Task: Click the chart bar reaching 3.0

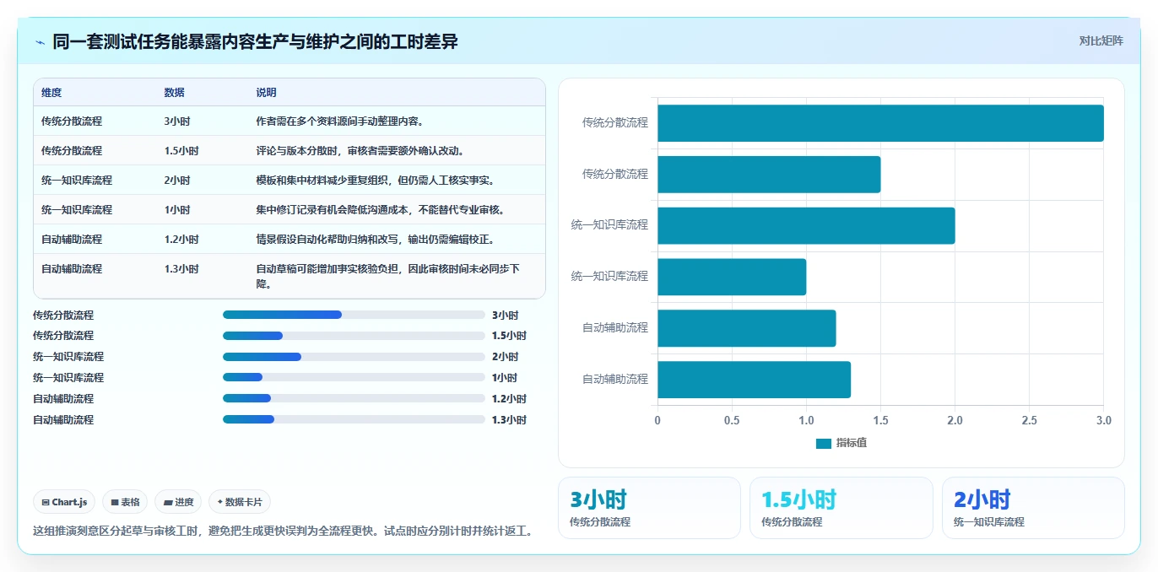Action: click(x=880, y=123)
